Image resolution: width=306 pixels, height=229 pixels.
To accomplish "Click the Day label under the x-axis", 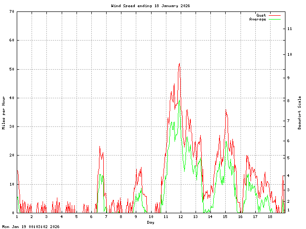I will (x=150, y=222).
